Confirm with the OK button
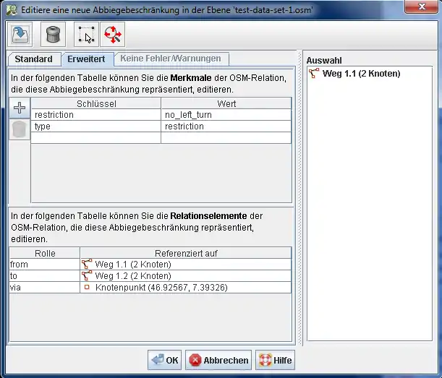This screenshot has width=442, height=378. point(165,360)
